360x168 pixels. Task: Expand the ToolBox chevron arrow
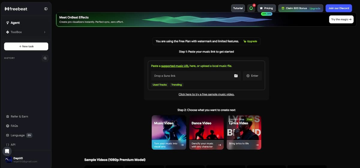(45, 32)
